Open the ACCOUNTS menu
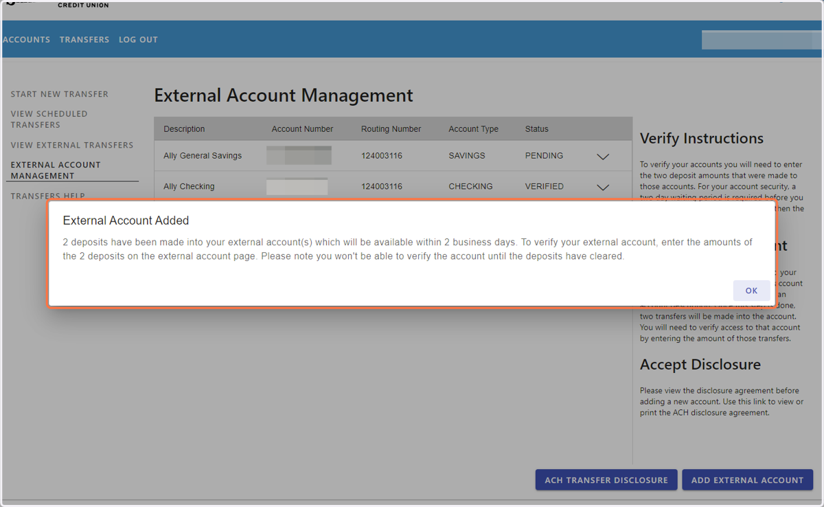 coord(27,40)
